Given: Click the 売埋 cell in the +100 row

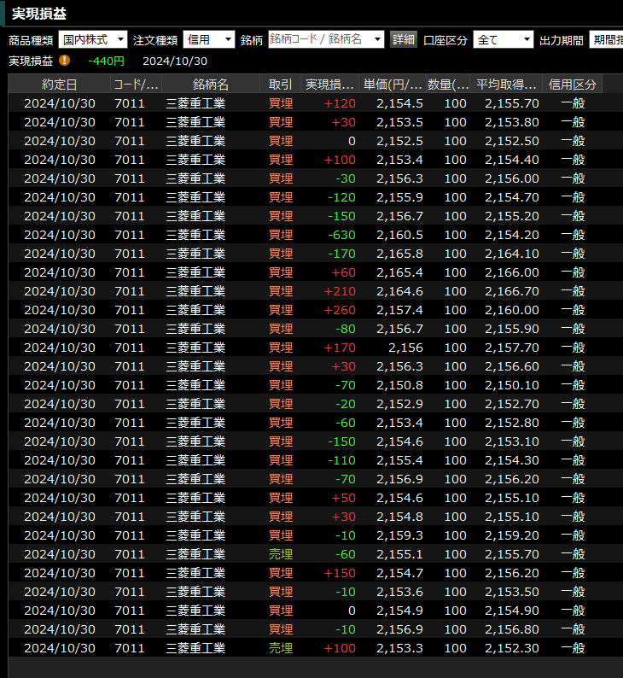Looking at the screenshot, I should (x=281, y=648).
